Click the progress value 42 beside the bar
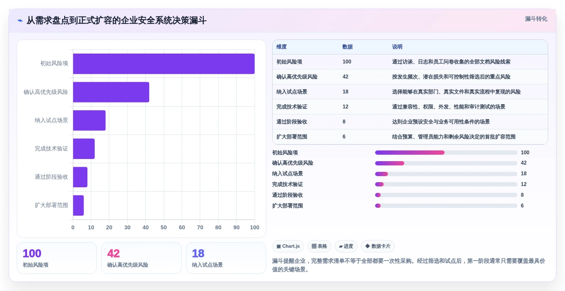The image size is (565, 291). [x=524, y=163]
